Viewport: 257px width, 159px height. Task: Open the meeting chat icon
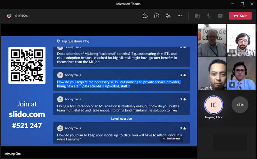157,16
